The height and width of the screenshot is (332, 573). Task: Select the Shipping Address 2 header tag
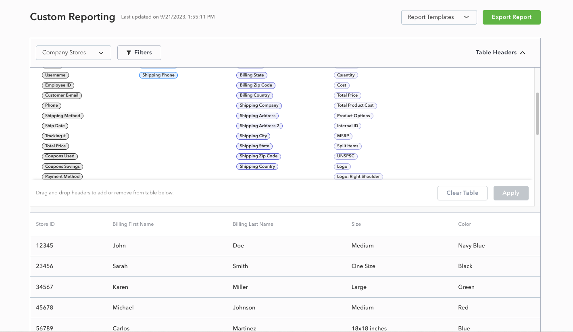point(259,126)
